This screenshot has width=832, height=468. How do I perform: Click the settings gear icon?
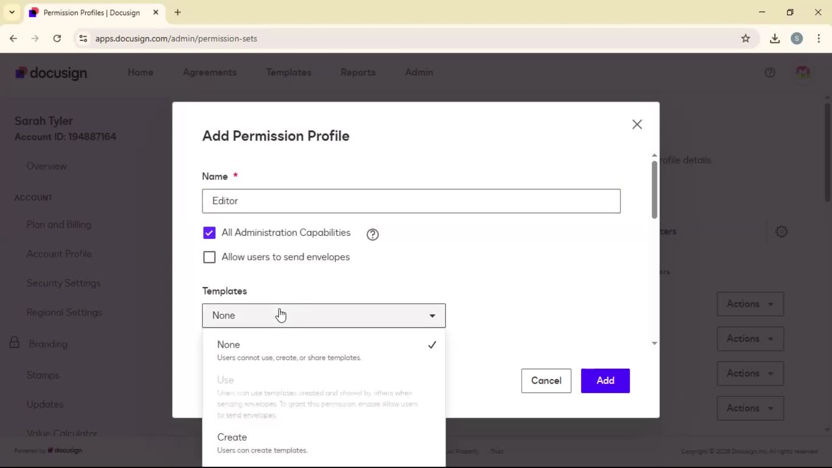(x=781, y=231)
